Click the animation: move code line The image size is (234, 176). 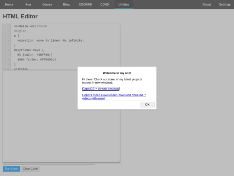[51, 40]
